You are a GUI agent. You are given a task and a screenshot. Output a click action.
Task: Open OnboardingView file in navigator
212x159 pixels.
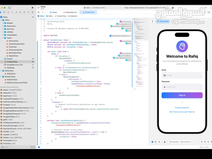pos(16,50)
